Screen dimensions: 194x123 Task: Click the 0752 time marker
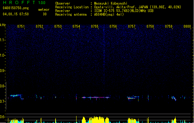pyautogui.click(x=39, y=26)
